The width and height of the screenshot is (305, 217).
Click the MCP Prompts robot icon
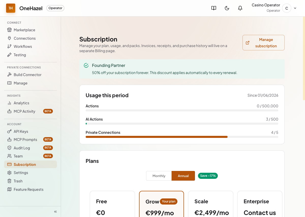pos(9,140)
